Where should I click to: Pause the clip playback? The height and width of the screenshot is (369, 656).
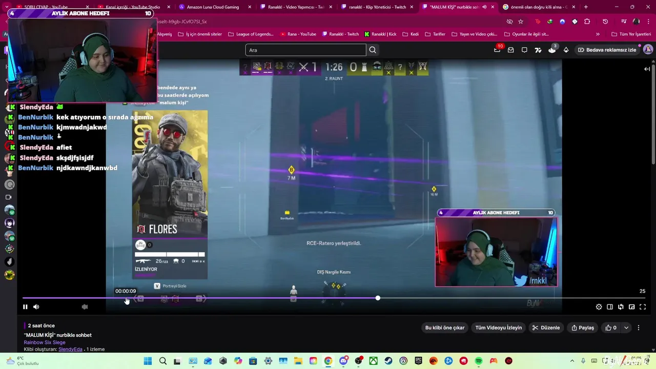25,307
